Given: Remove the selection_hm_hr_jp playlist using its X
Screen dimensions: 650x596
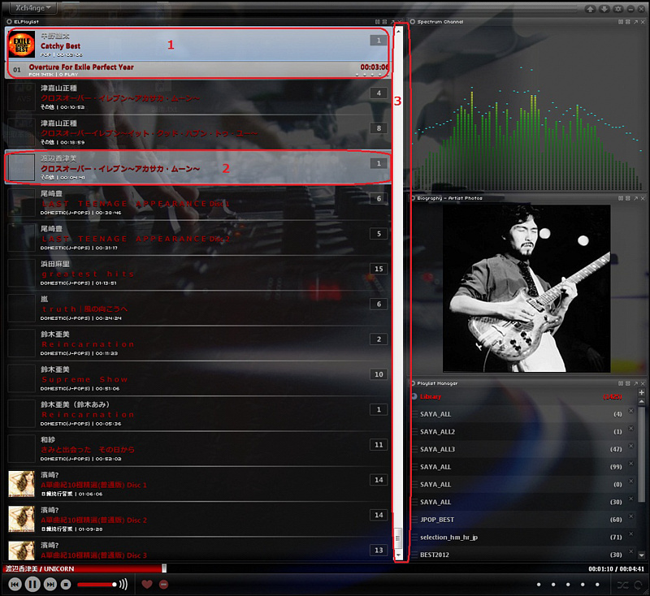Looking at the screenshot, I should point(631,533).
